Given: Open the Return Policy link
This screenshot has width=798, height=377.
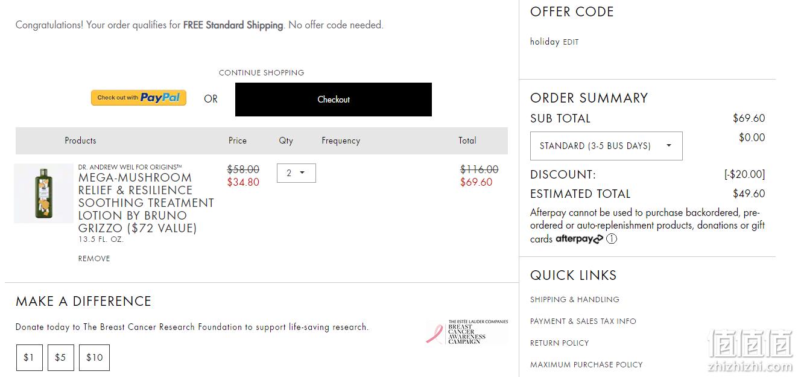Looking at the screenshot, I should (559, 343).
